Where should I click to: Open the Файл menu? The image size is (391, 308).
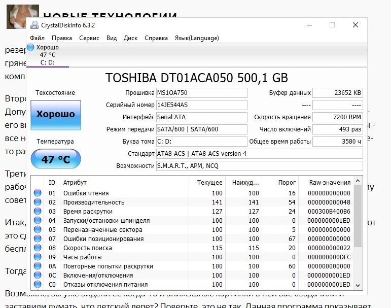[x=37, y=38]
